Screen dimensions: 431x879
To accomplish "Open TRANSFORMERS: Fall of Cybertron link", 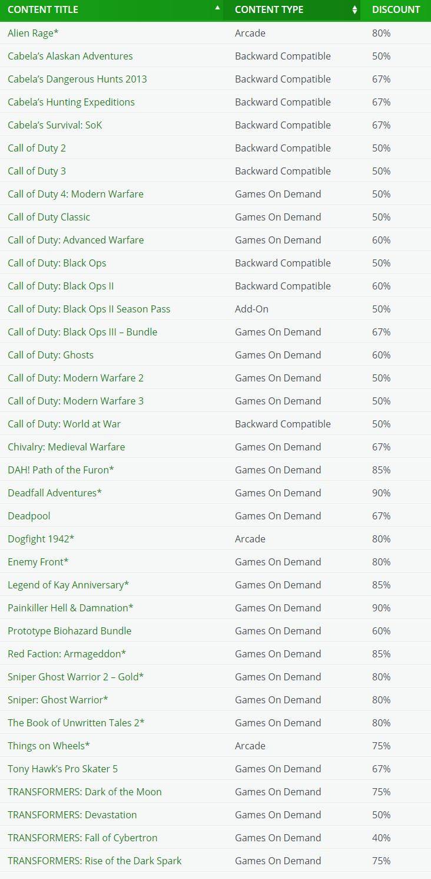I will click(x=82, y=838).
